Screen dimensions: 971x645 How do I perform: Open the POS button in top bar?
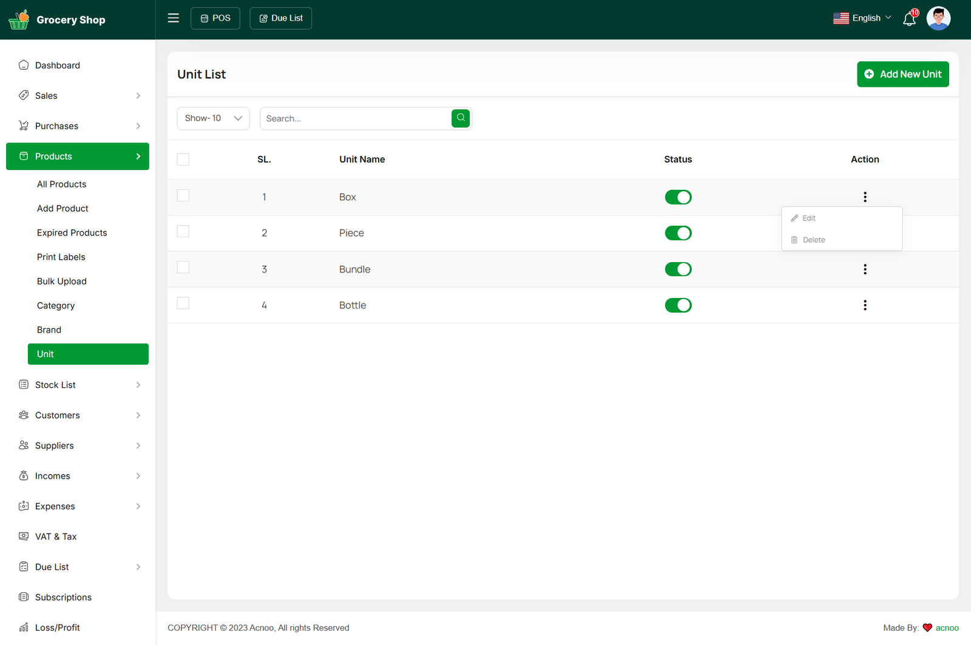215,18
